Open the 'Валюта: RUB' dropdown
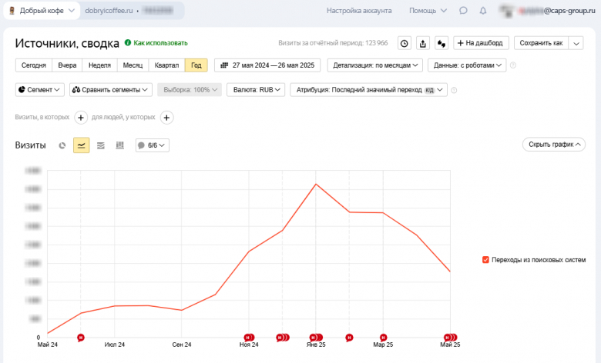Viewport: 601px width, 363px height. click(x=258, y=90)
